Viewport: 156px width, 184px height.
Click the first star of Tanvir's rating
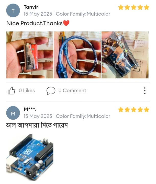121,7
